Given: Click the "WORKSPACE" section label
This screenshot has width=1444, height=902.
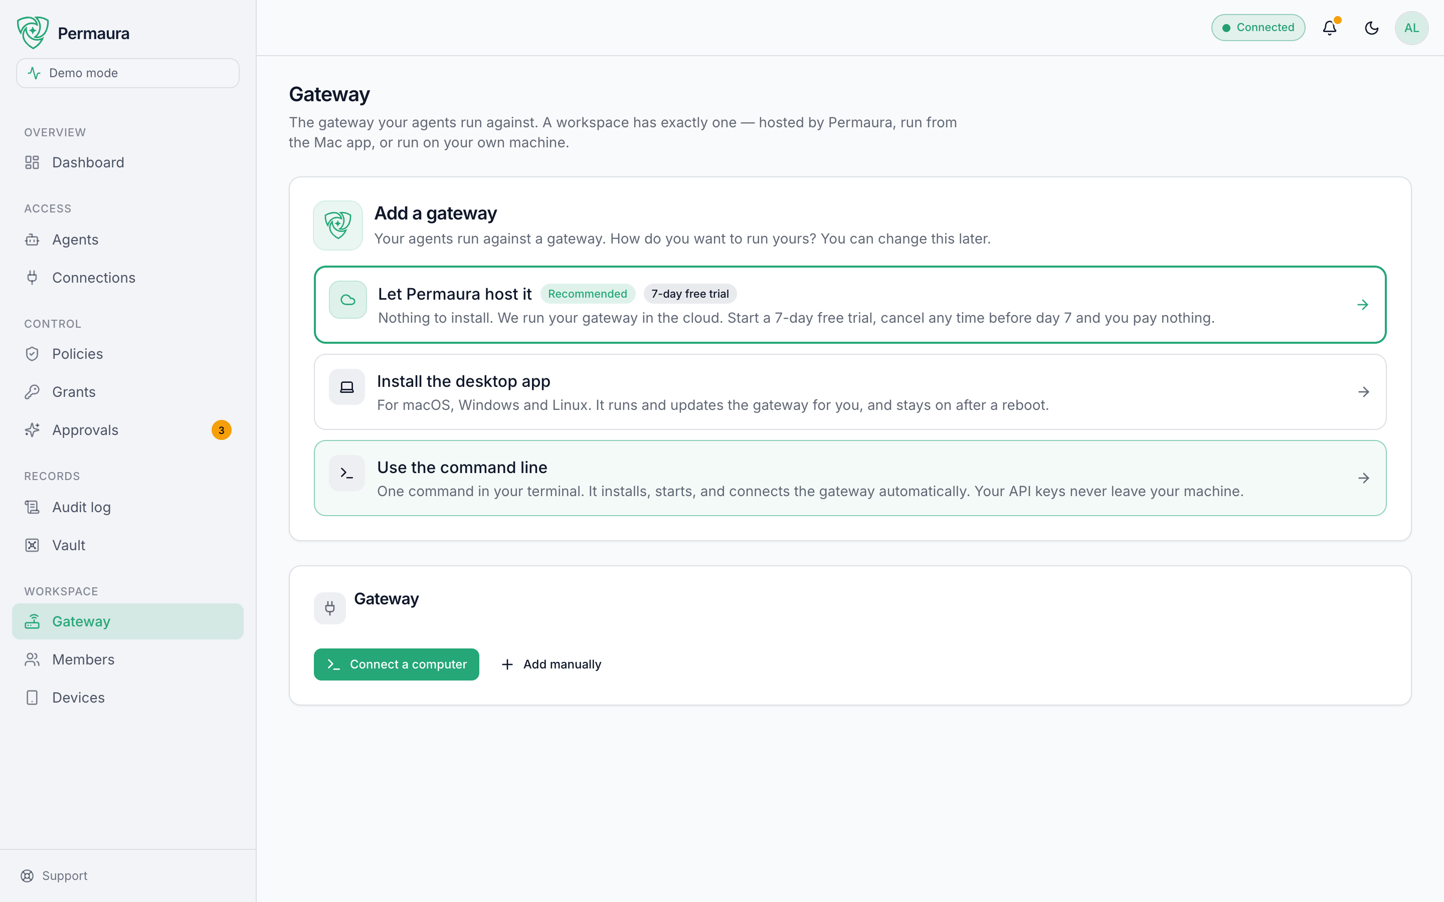Looking at the screenshot, I should pos(61,591).
